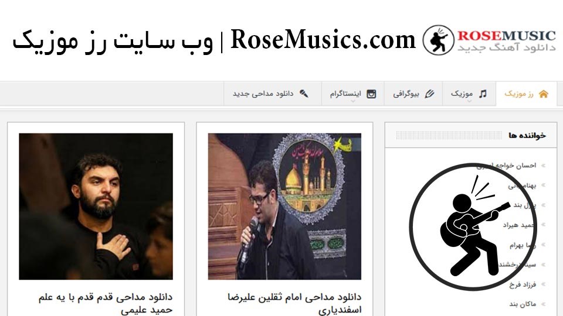563x316 pixels.
Task: Open thumbnail of bearded man in black
Action: click(96, 207)
